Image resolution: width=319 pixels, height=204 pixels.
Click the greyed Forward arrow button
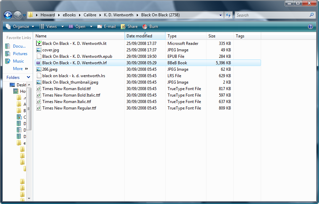(x=17, y=15)
